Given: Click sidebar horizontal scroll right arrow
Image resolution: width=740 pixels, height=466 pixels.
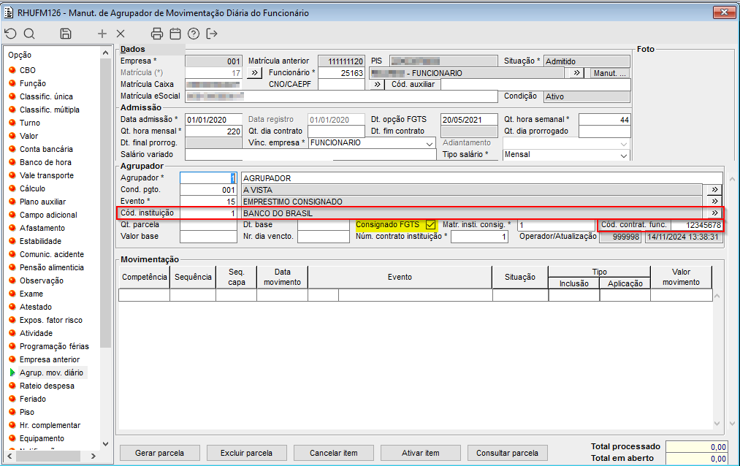Looking at the screenshot, I should point(94,456).
